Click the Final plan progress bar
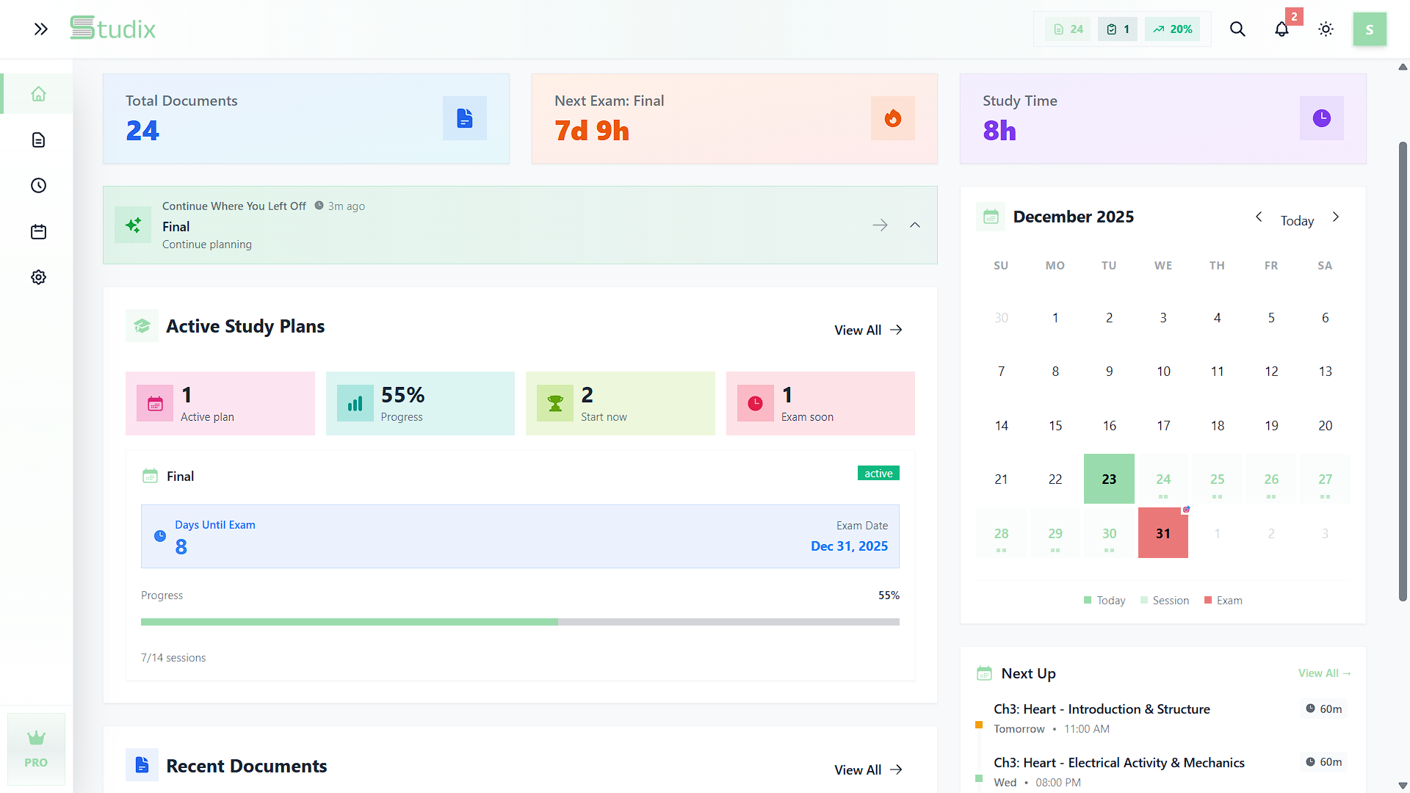 click(x=520, y=622)
